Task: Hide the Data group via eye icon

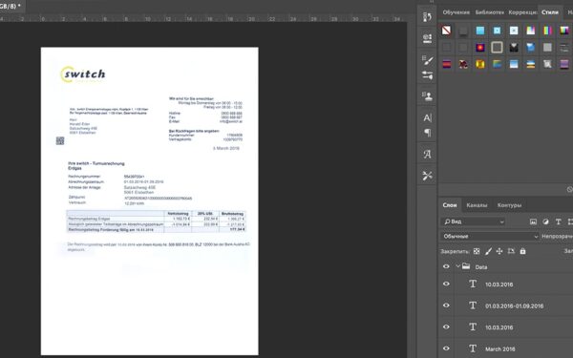Action: tap(446, 266)
